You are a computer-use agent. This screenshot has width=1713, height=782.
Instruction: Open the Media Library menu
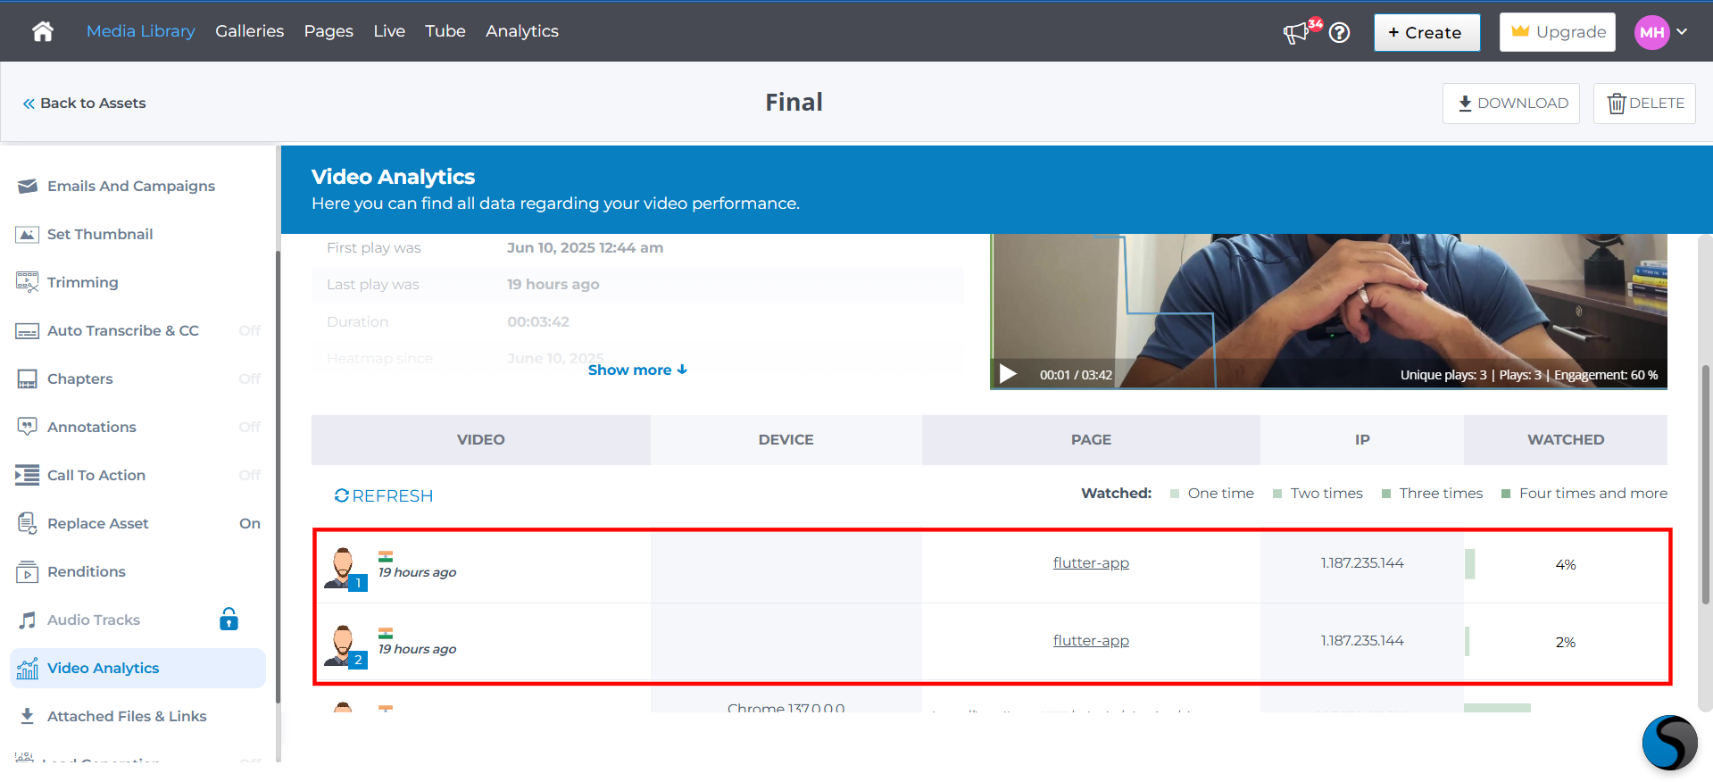[x=140, y=31]
